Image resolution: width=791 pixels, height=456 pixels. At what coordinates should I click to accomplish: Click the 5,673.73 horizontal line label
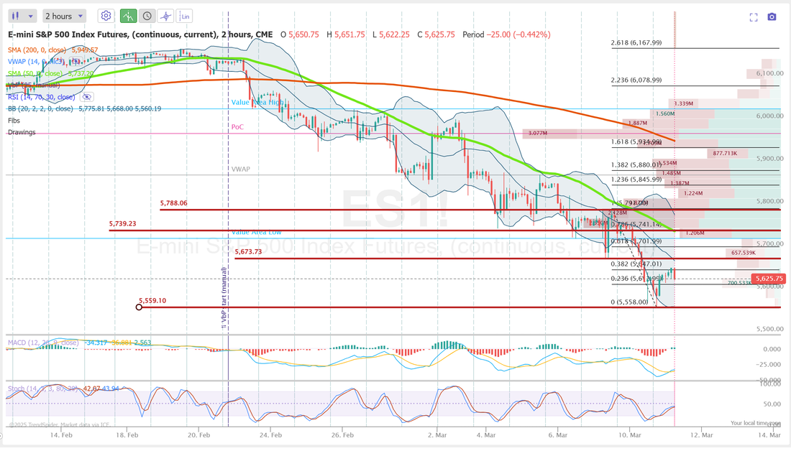[248, 251]
